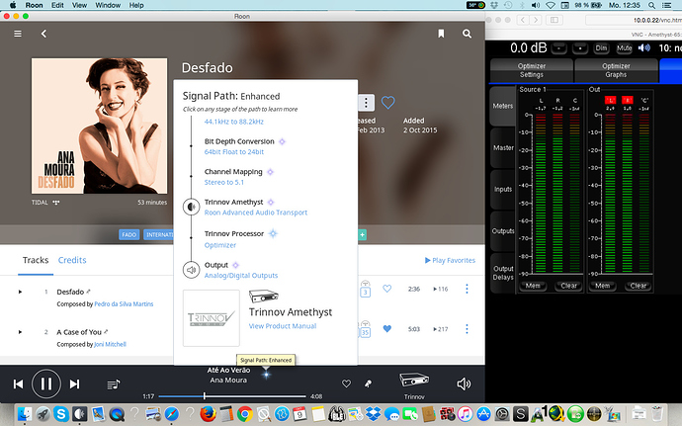Toggle filled heart on A Case of You
Screen dimensions: 682x426
387,329
